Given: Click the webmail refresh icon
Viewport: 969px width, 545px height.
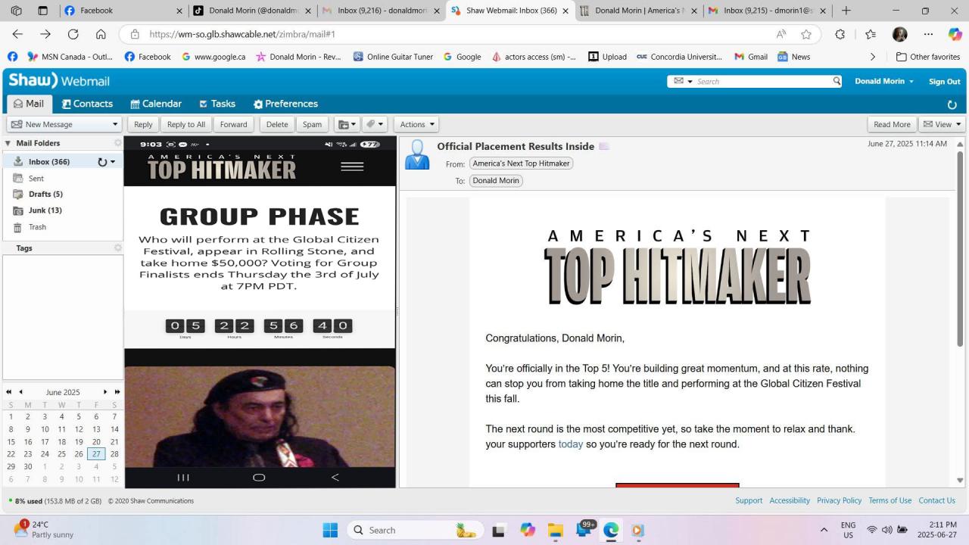Looking at the screenshot, I should [x=952, y=104].
